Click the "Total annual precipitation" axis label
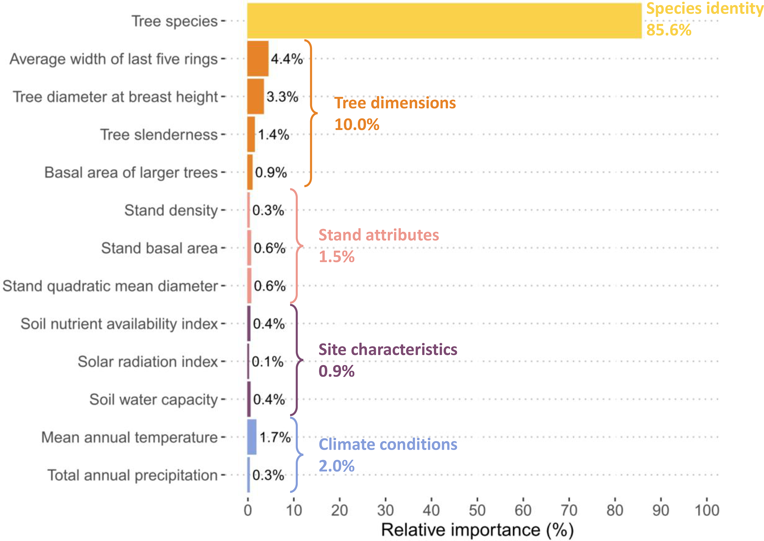Image resolution: width=764 pixels, height=541 pixels. pos(132,475)
